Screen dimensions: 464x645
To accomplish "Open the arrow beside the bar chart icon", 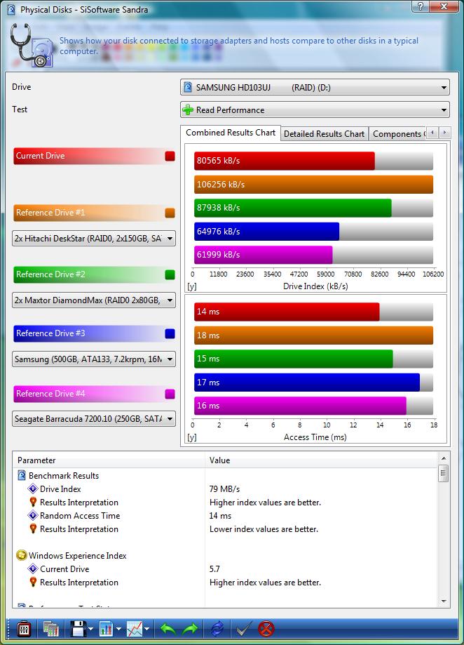I will pyautogui.click(x=118, y=629).
